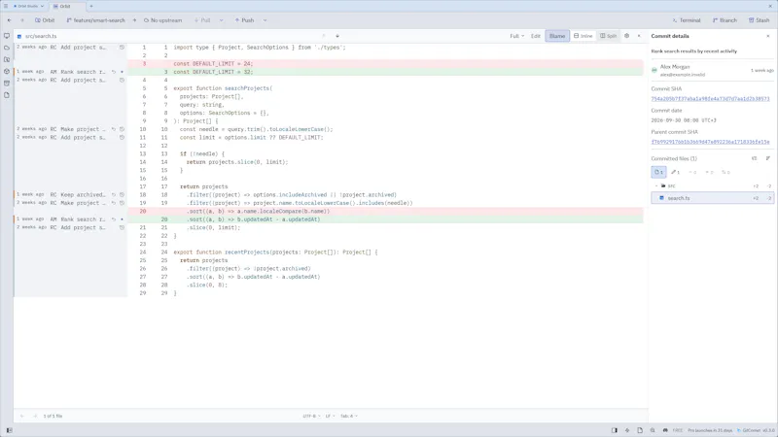Open the Commit SHA 754a205b link
This screenshot has height=437, width=778.
pos(710,99)
